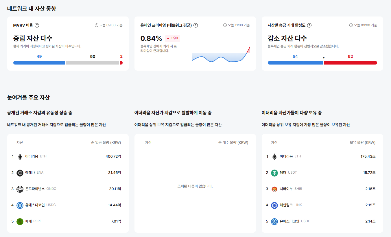Viewport: 391px width, 237px height.
Task: Click help icon next to 자산별 송금 거래 활성도
Action: [309, 25]
